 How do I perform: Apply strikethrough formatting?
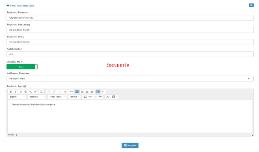click(26, 91)
